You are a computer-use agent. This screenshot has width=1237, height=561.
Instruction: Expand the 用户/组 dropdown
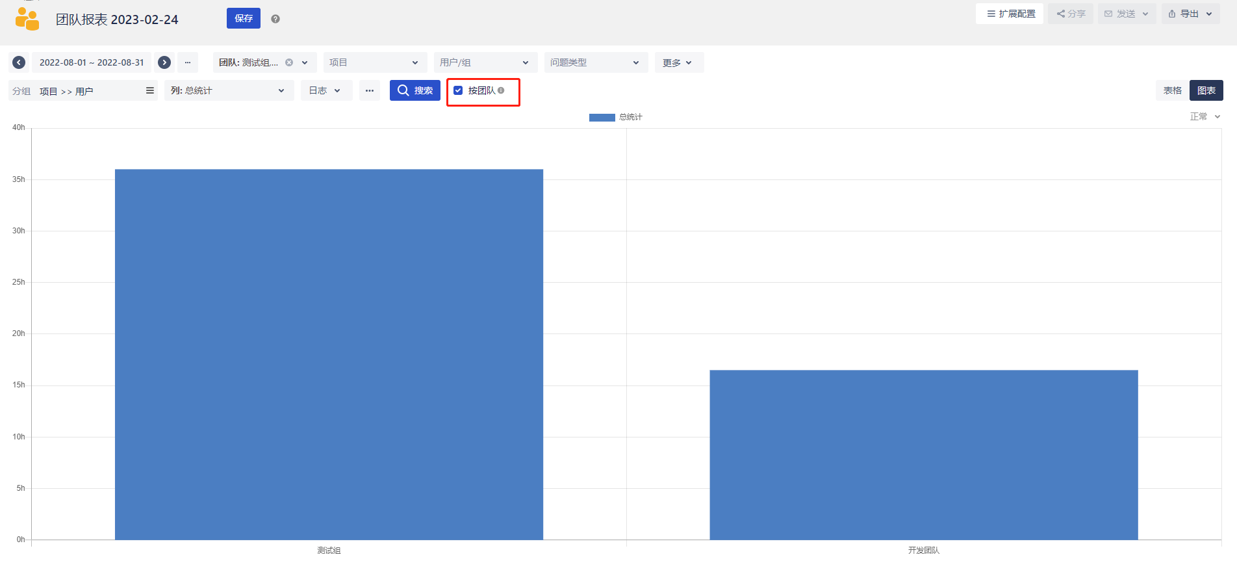(x=485, y=62)
